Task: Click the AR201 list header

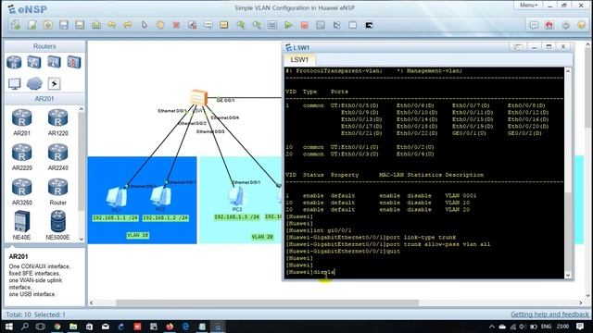Action: click(x=44, y=99)
